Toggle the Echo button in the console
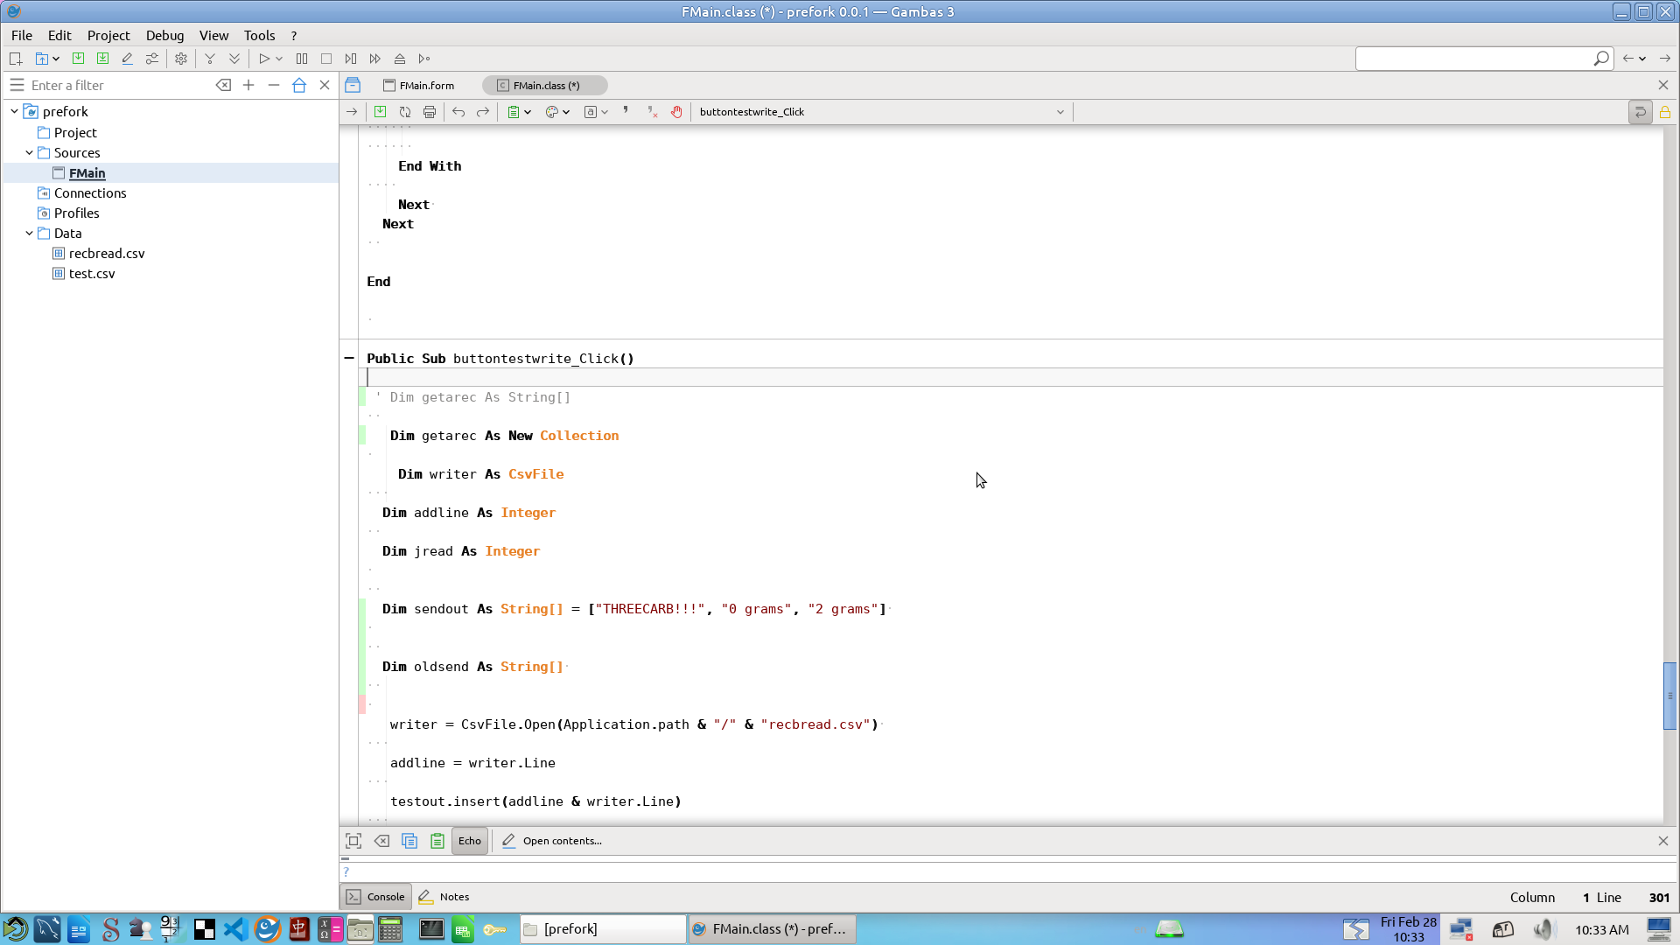 point(470,841)
